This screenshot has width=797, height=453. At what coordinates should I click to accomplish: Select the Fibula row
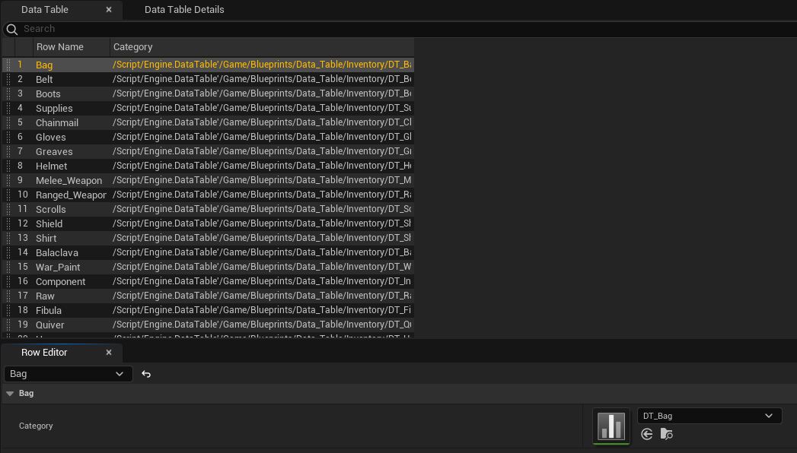208,310
